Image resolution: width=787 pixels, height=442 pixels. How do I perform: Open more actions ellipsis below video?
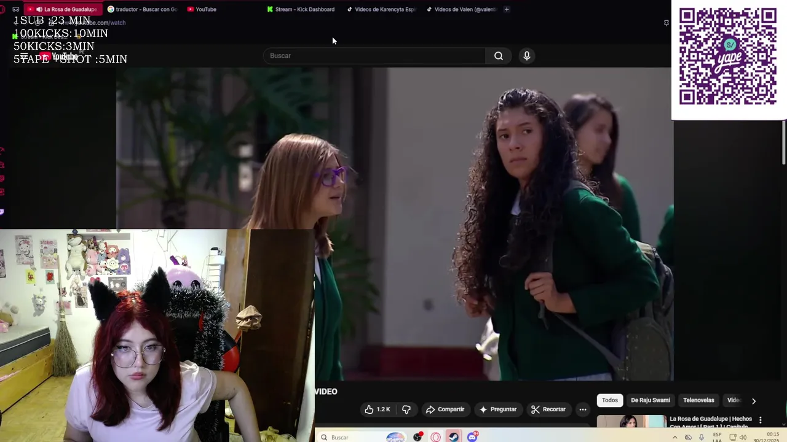click(583, 409)
